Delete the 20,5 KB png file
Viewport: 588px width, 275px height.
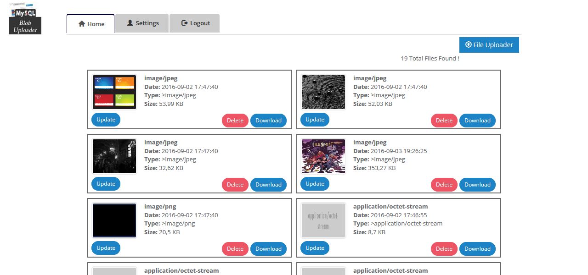[x=235, y=249]
